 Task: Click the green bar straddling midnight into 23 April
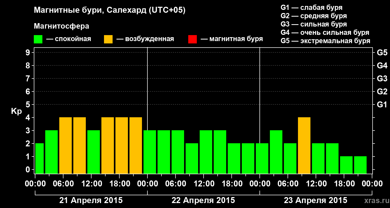(262, 159)
